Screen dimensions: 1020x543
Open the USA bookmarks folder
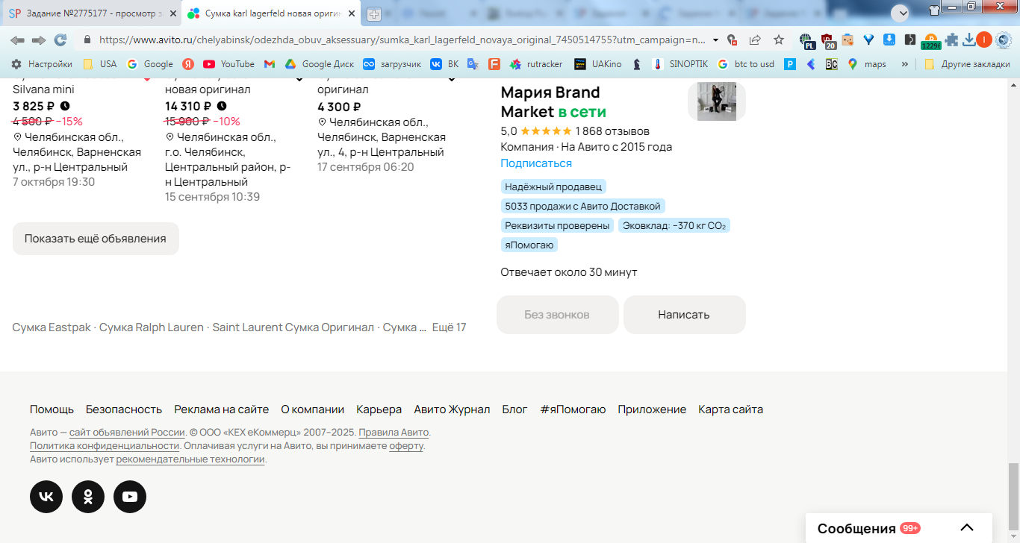(99, 64)
